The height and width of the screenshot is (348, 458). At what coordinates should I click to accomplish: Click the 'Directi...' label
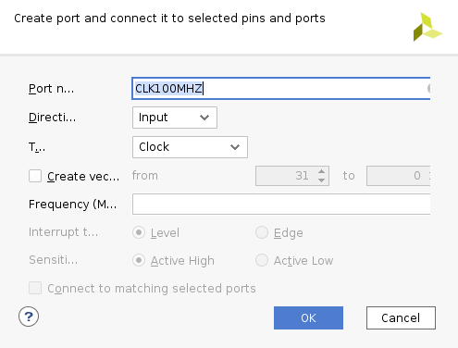click(x=52, y=118)
